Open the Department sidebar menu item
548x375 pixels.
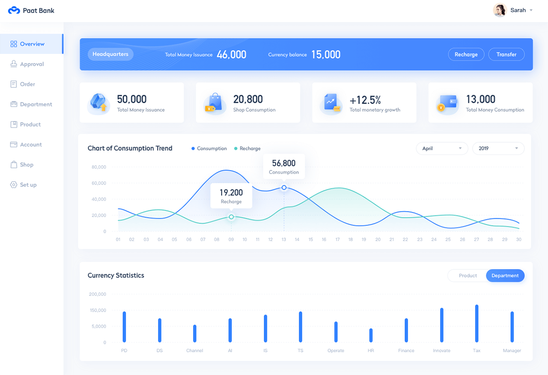point(32,104)
